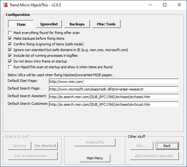Image resolution: width=187 pixels, height=167 pixels.
Task: Open the Backups tab
Action: pyautogui.click(x=77, y=24)
